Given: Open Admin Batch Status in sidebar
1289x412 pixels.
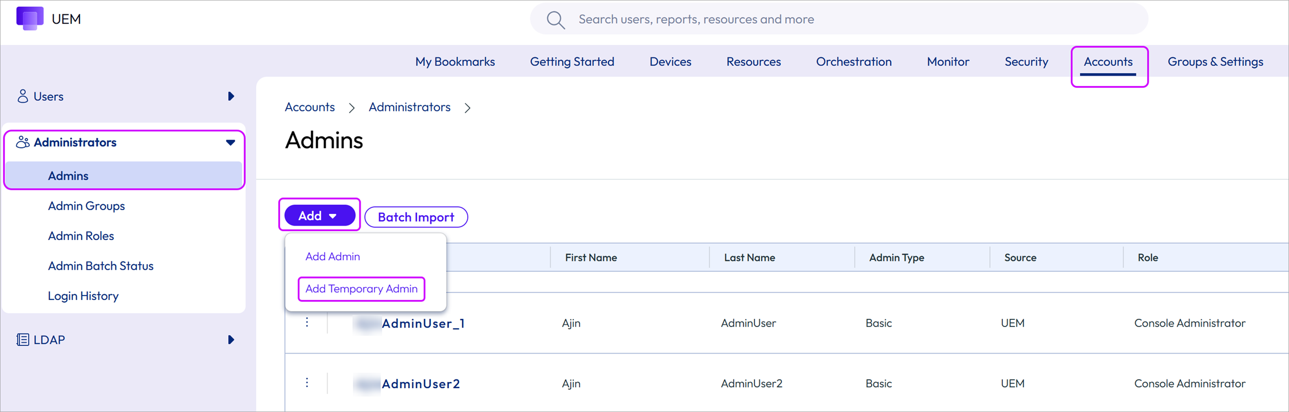Looking at the screenshot, I should pos(101,266).
